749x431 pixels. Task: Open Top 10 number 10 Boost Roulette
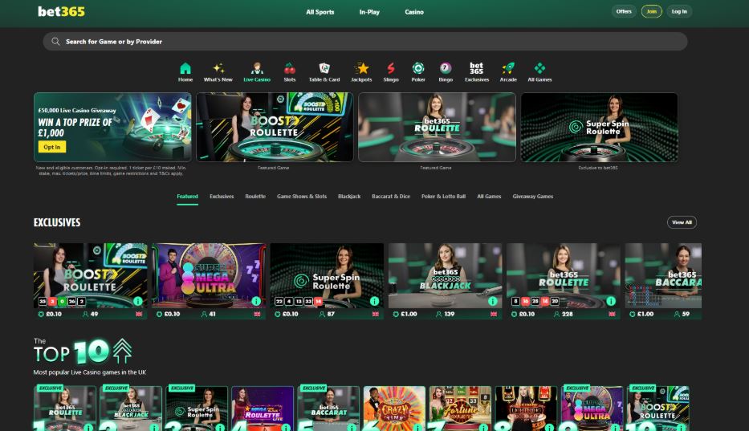pos(658,409)
